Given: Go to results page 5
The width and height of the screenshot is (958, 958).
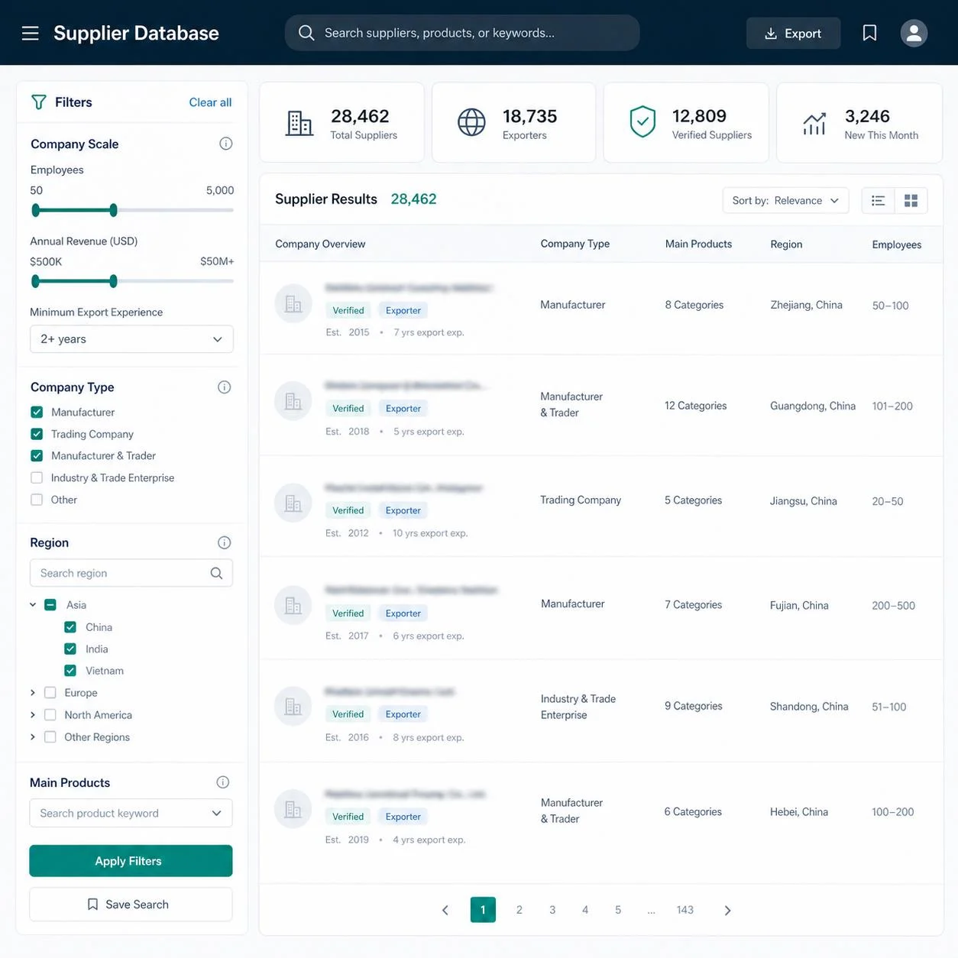Looking at the screenshot, I should pos(618,910).
